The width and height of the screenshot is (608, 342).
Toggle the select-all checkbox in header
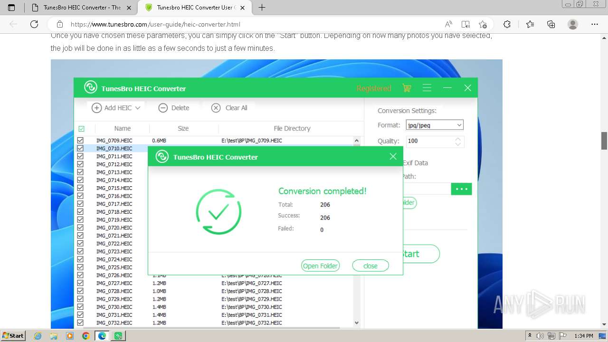point(81,129)
